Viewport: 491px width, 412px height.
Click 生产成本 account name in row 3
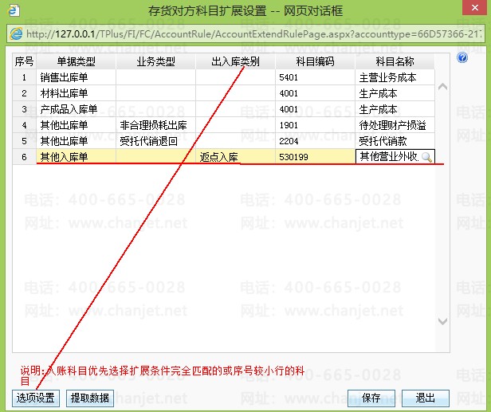point(395,109)
